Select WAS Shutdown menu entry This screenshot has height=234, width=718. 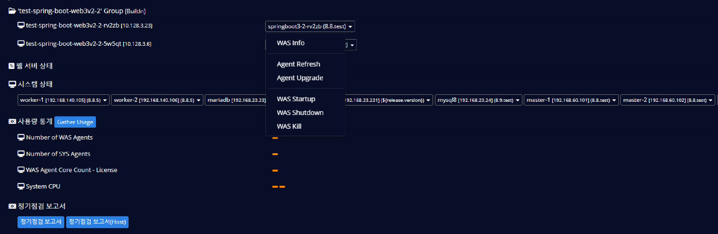300,113
